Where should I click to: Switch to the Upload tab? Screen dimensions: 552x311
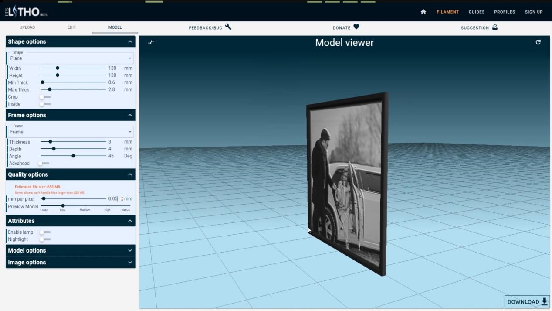point(27,27)
